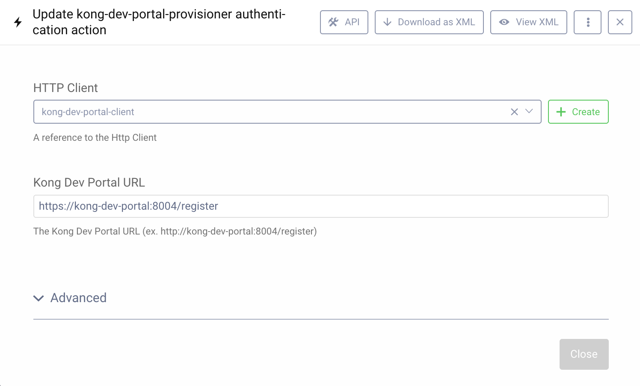Image resolution: width=640 pixels, height=386 pixels.
Task: Click the X icon to dismiss dialog
Action: point(620,22)
